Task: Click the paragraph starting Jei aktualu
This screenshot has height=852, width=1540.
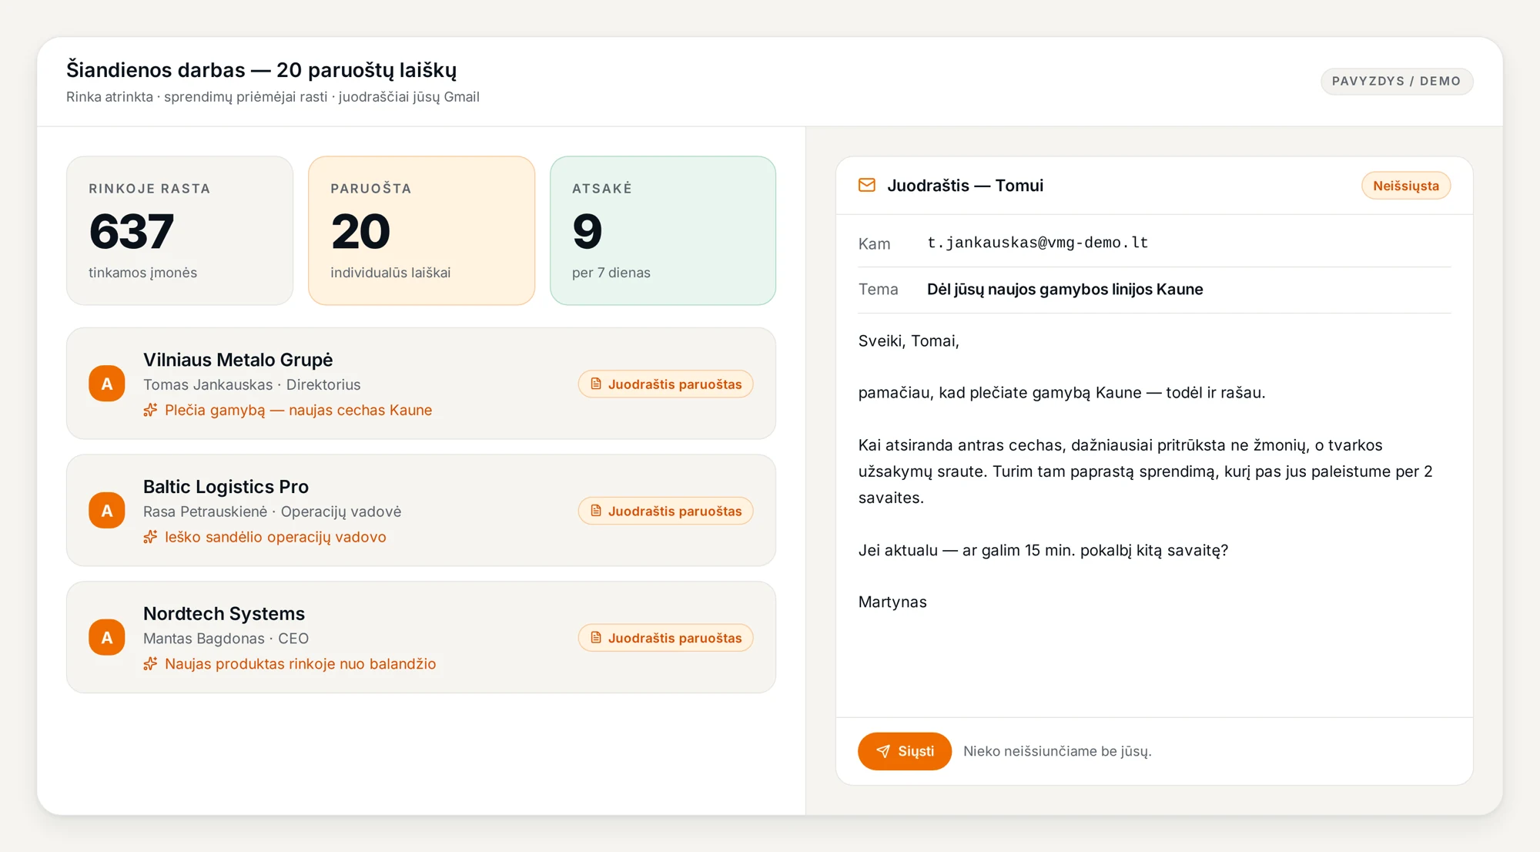Action: (x=1043, y=550)
